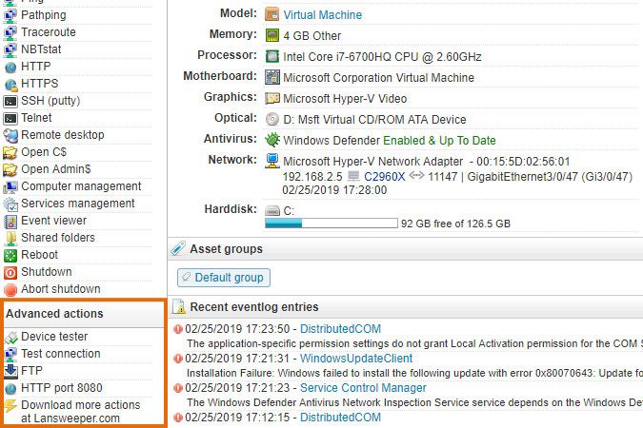Click the FTP download icon
643x428 pixels.
[x=10, y=371]
